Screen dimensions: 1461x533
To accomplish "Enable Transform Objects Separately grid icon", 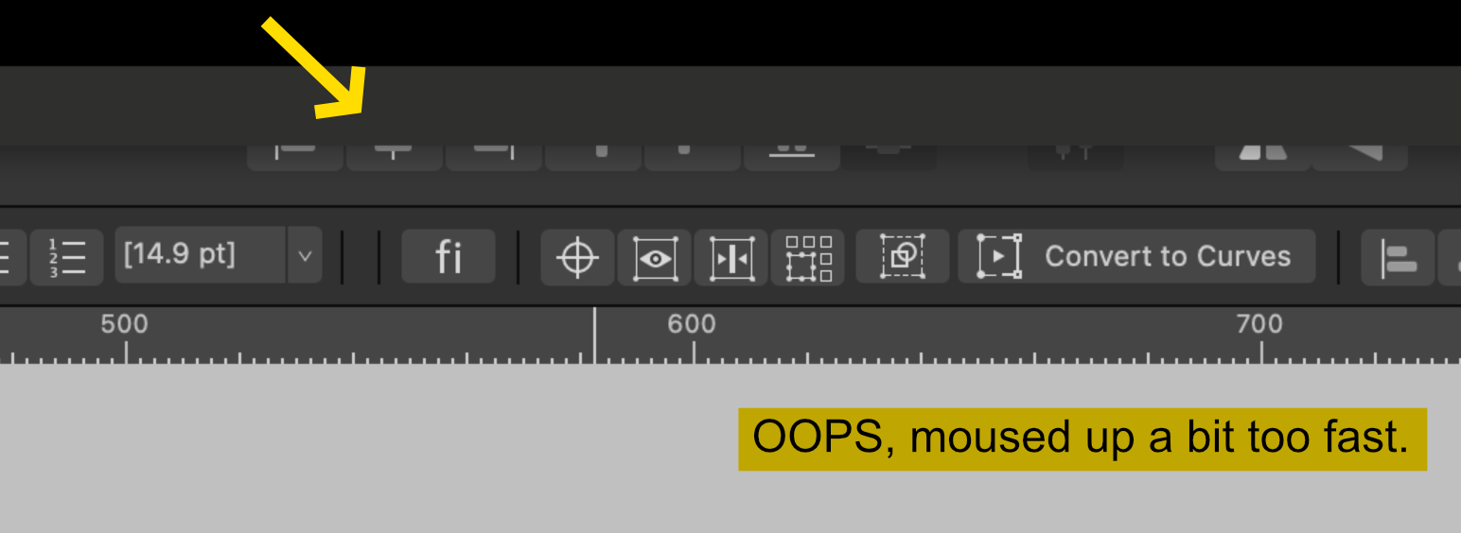I will point(808,257).
